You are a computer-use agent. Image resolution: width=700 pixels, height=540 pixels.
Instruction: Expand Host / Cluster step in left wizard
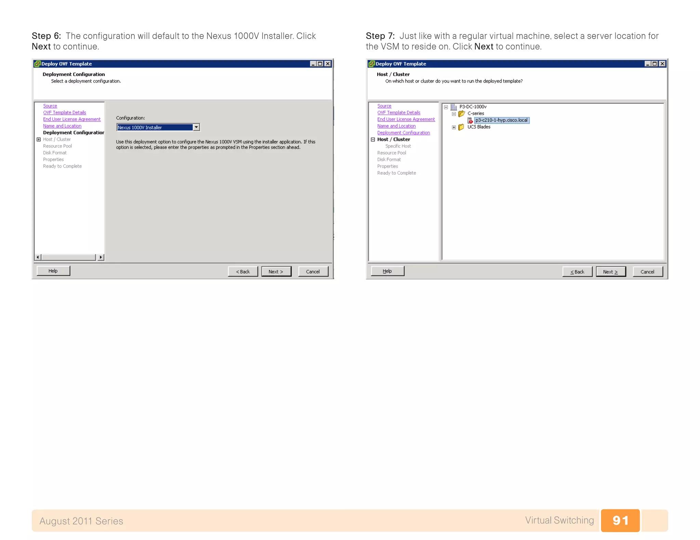(x=39, y=140)
